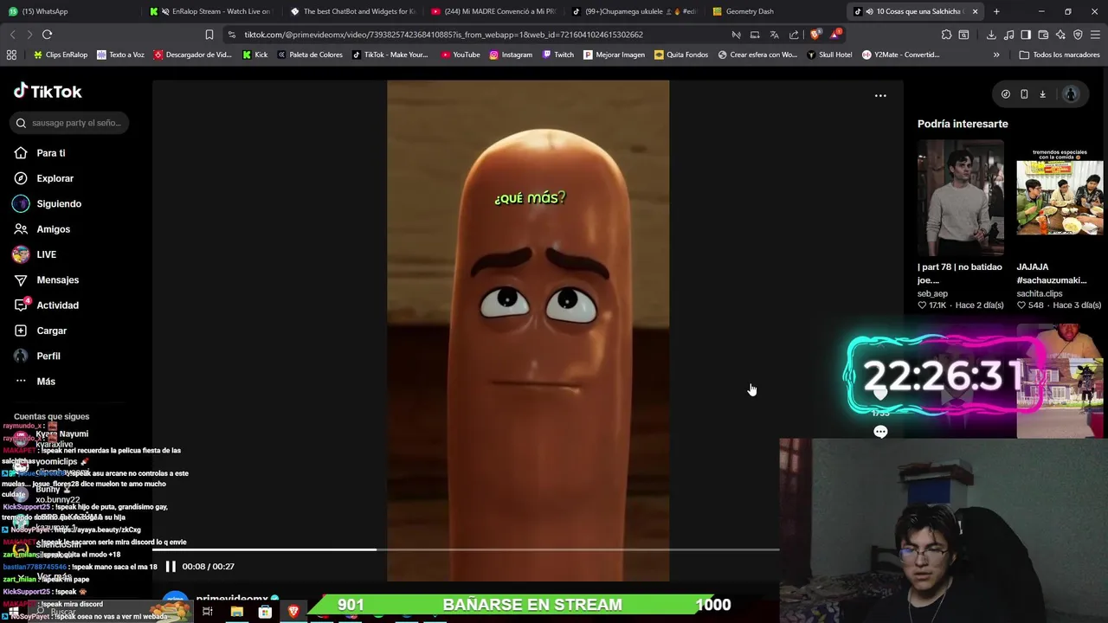This screenshot has width=1108, height=623.
Task: Open the Explorar page
Action: click(x=44, y=178)
